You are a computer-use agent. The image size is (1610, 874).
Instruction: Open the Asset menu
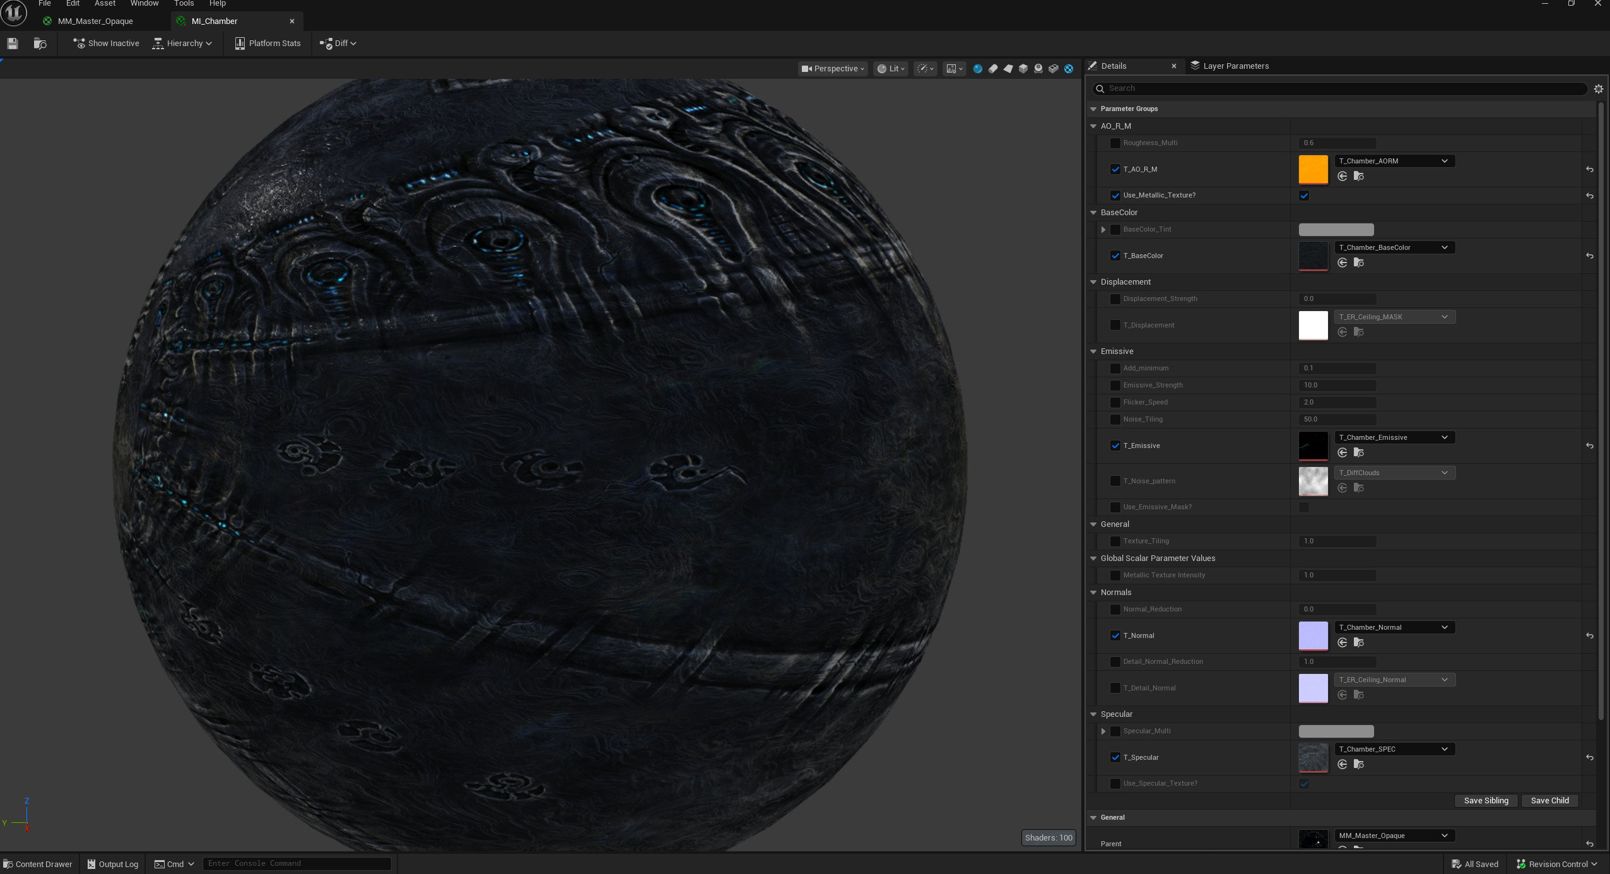click(x=105, y=4)
